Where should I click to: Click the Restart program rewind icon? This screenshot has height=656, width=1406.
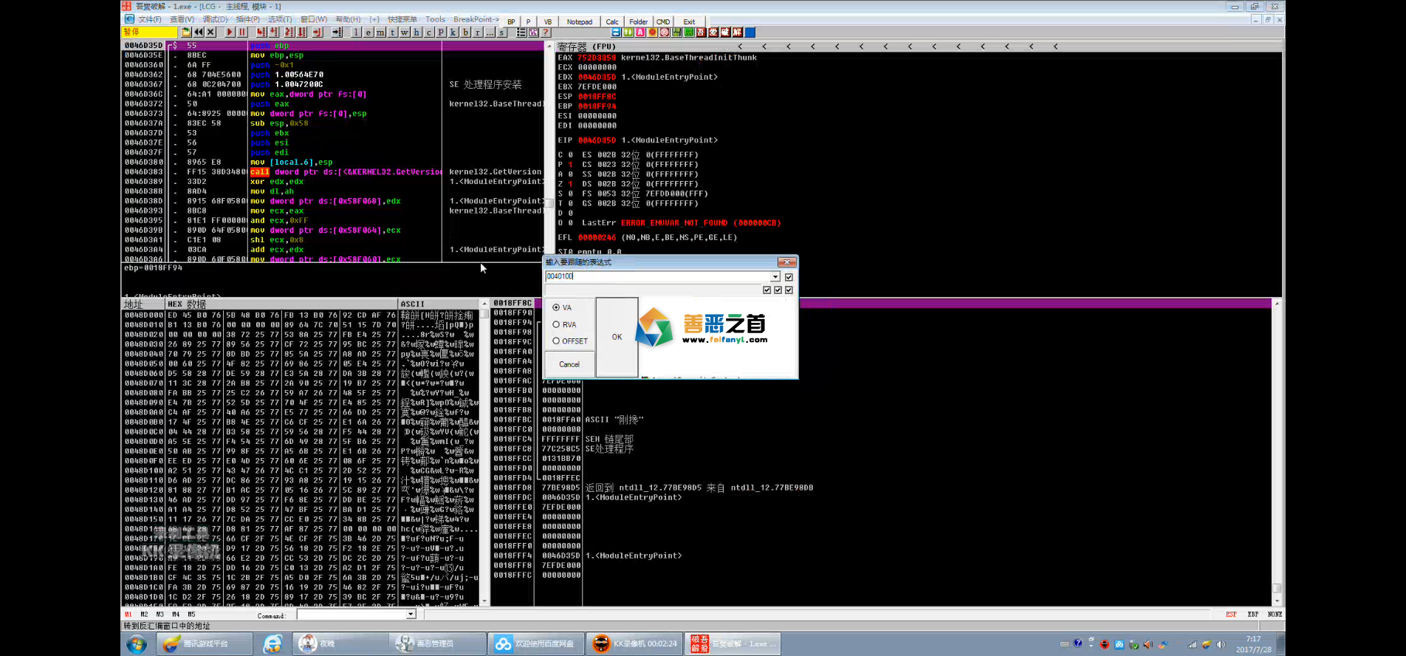tap(199, 33)
